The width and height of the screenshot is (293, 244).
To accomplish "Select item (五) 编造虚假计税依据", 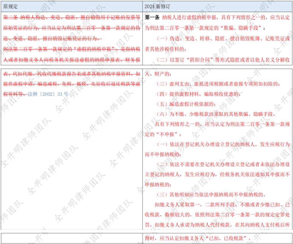I will (x=186, y=104).
